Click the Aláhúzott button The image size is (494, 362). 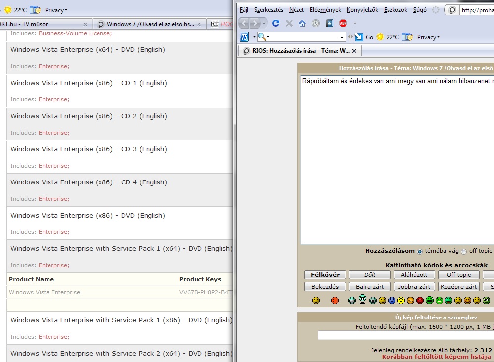click(x=414, y=275)
